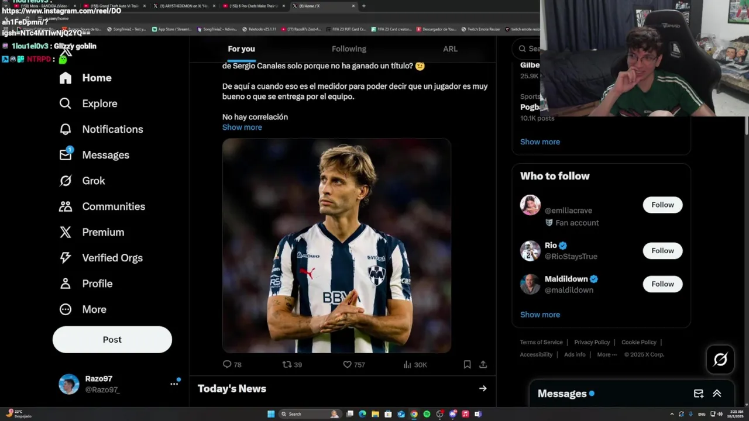This screenshot has width=749, height=421.
Task: Open the Home section in the sidebar
Action: 85,78
